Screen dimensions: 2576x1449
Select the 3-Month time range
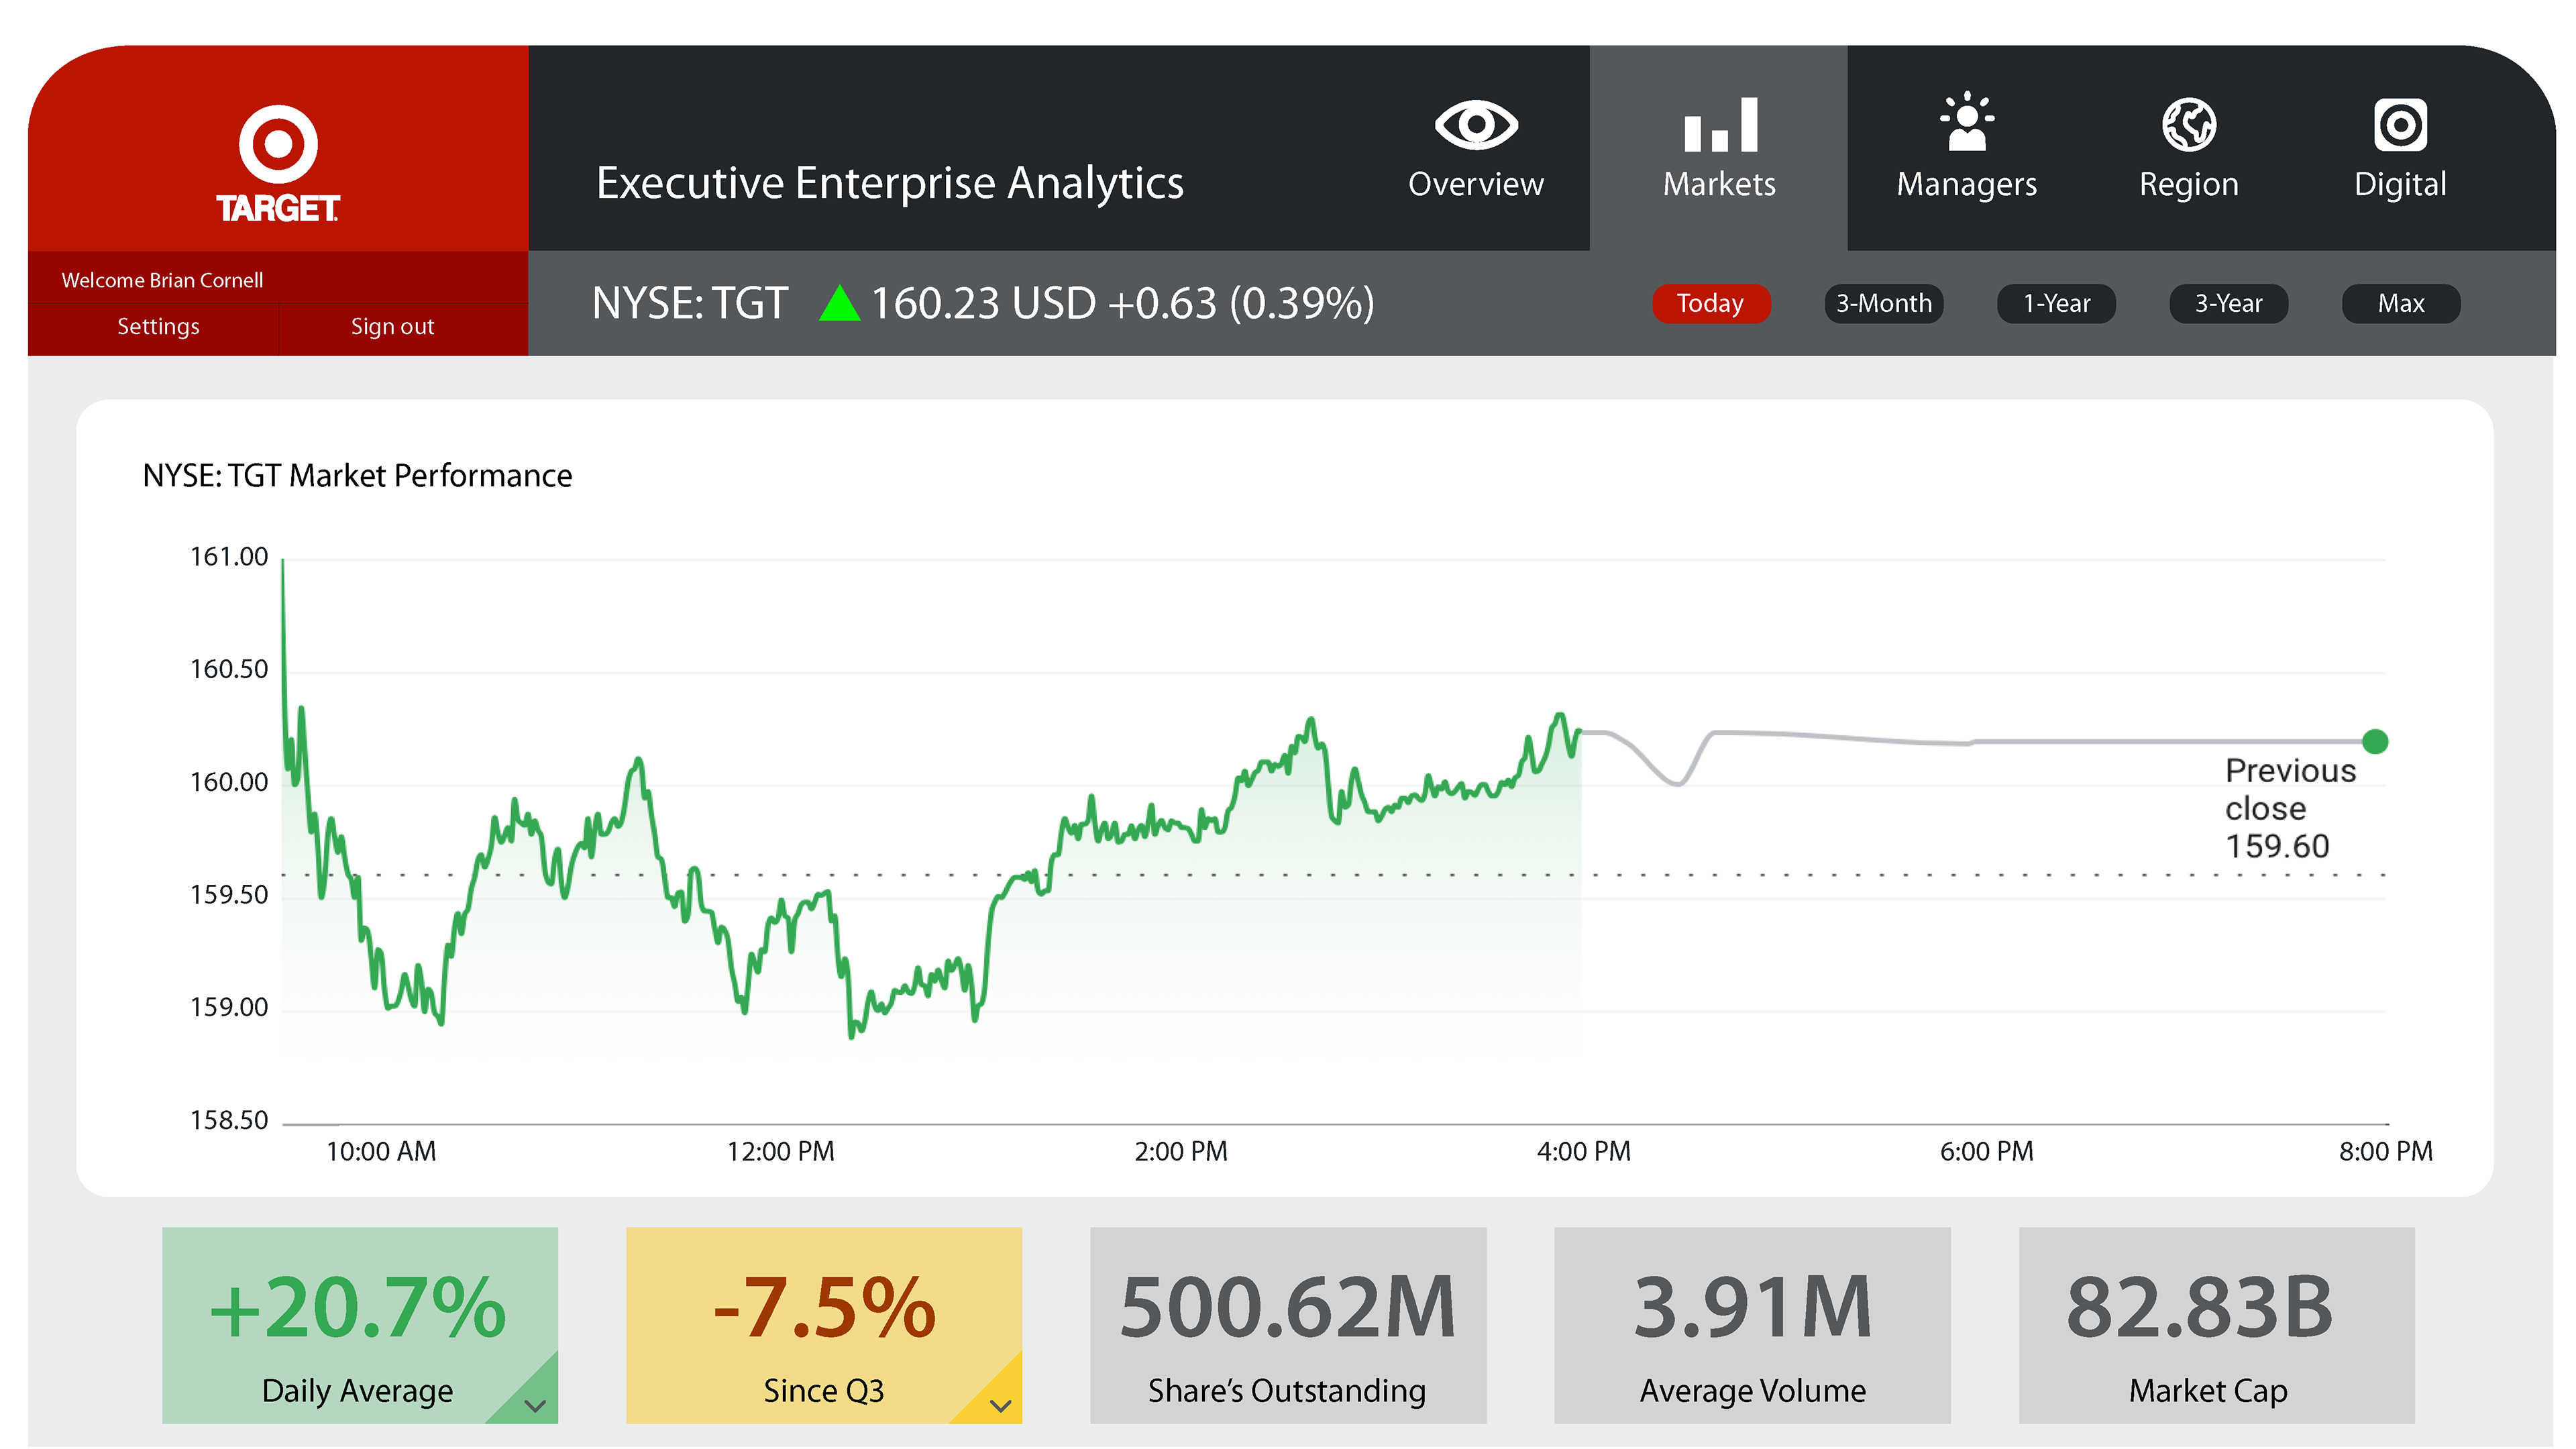tap(1884, 303)
